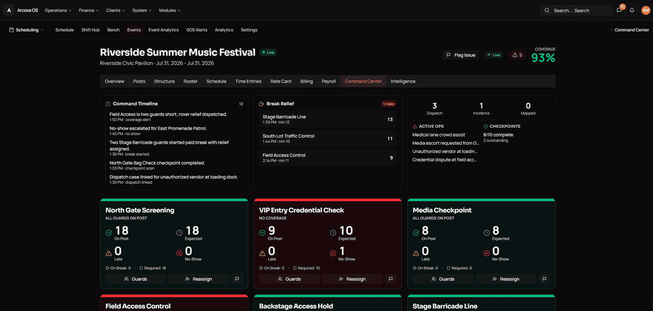This screenshot has height=311, width=653.
Task: Open the notifications bell
Action: (x=632, y=10)
